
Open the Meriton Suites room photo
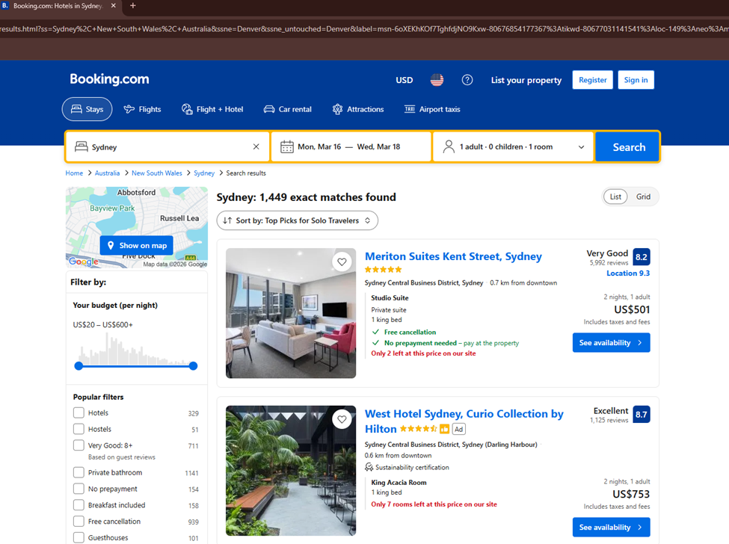coord(291,313)
